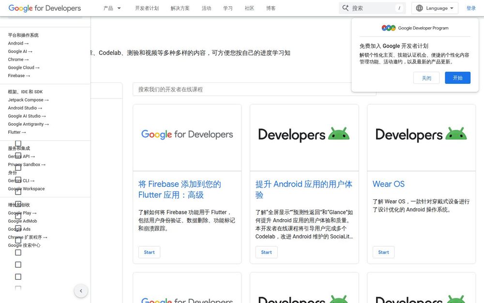Open the Jetpack Compose sidebar link

point(29,100)
